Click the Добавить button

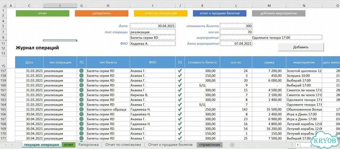click(301, 47)
